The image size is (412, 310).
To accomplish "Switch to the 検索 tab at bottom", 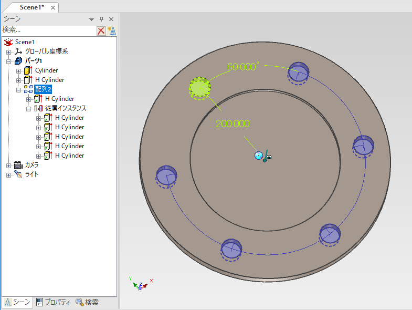I will [87, 302].
